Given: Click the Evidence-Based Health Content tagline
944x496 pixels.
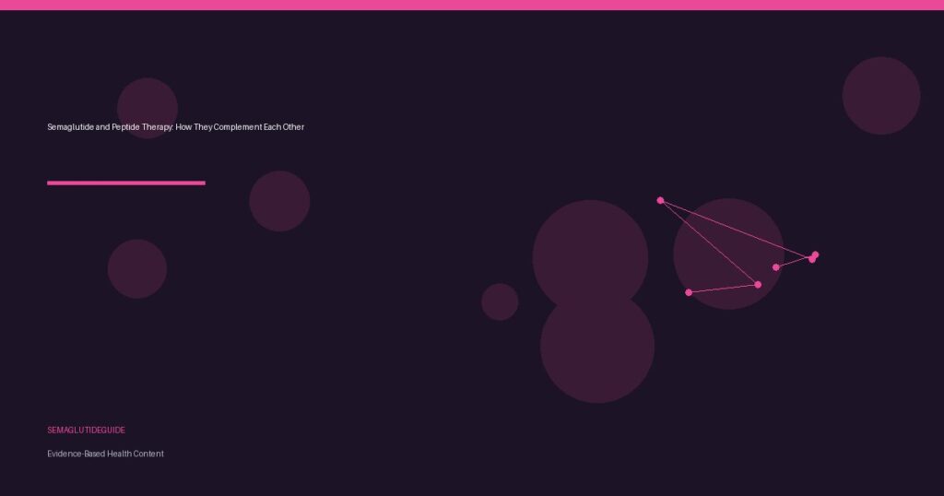Looking at the screenshot, I should click(105, 454).
